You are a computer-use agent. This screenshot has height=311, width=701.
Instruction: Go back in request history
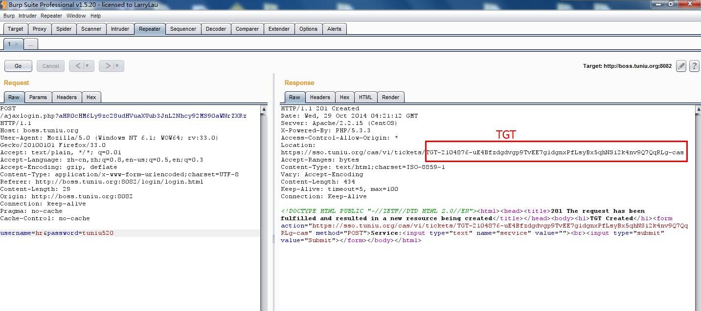tap(77, 66)
